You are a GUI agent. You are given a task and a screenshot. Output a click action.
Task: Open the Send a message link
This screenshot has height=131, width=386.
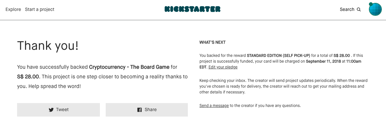[x=214, y=105]
